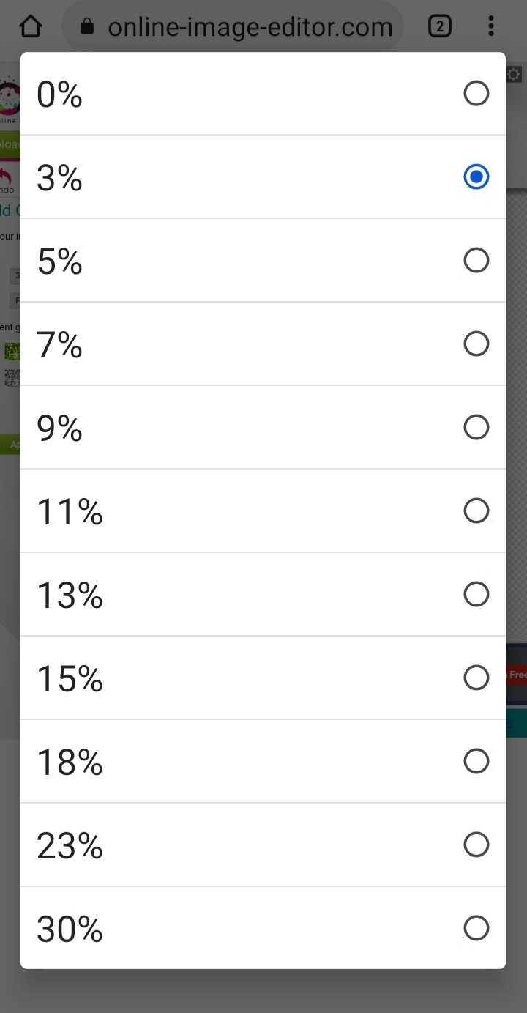The image size is (527, 1013).
Task: Tap the browser home icon
Action: tap(30, 27)
